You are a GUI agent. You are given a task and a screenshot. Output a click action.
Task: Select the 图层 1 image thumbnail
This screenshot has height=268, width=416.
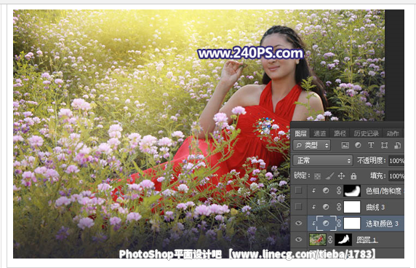click(x=318, y=240)
